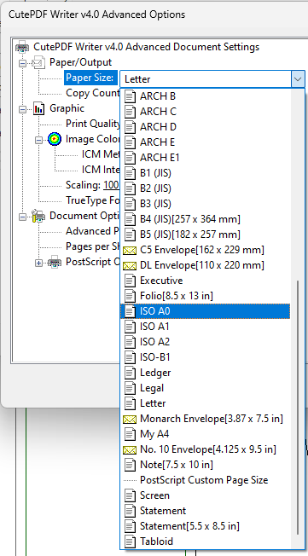
Task: Select the highlighted ISO A0 entry
Action: pos(205,311)
